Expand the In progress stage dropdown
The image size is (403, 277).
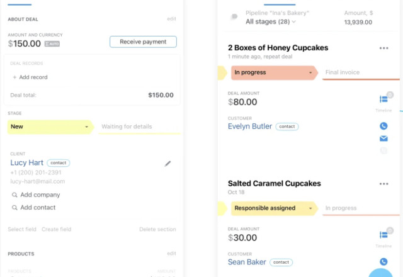point(310,73)
